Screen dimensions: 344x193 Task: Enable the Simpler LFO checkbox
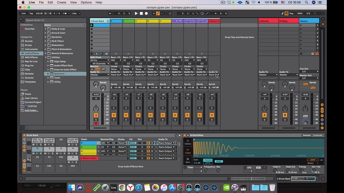pos(245,168)
